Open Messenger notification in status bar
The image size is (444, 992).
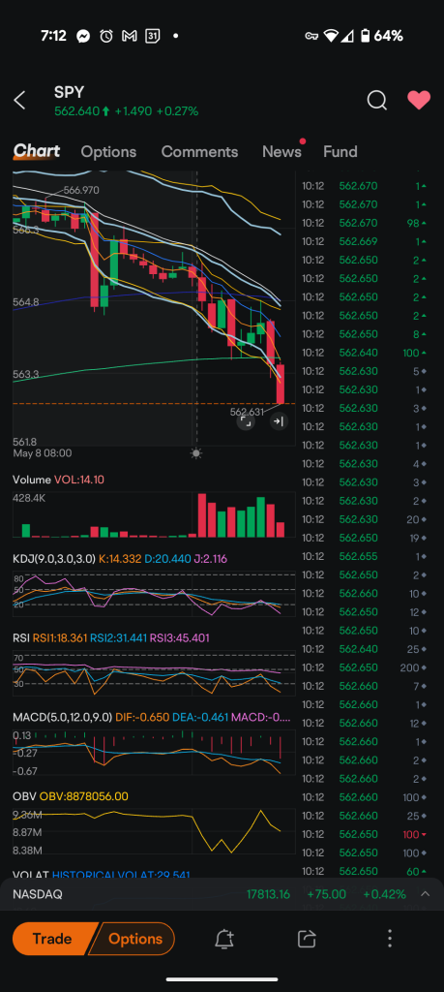pos(83,36)
